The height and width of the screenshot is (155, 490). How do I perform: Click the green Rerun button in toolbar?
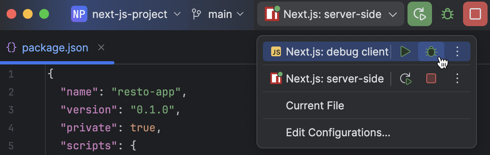(420, 14)
